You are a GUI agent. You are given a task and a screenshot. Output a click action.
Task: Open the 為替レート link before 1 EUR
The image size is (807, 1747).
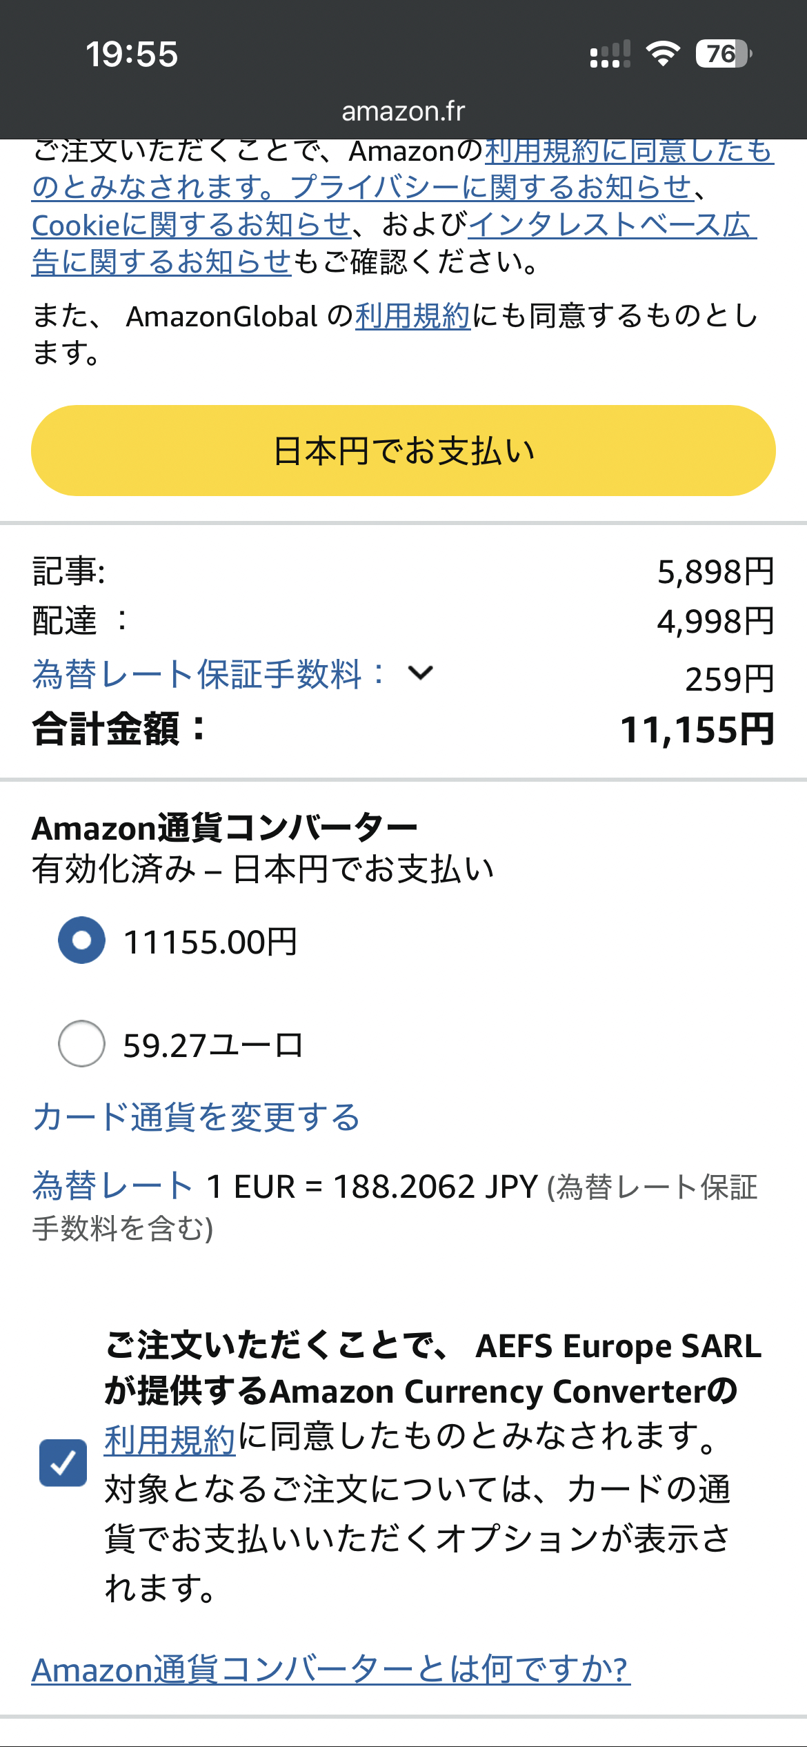[112, 1186]
